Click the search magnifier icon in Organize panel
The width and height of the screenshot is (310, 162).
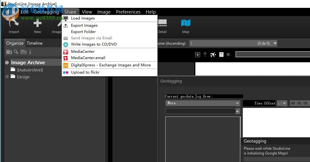(x=16, y=52)
